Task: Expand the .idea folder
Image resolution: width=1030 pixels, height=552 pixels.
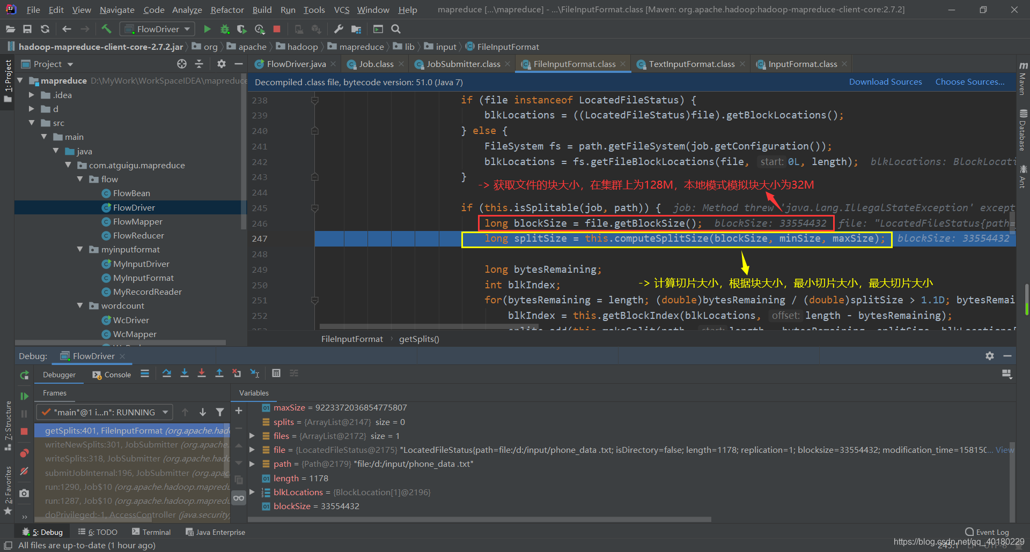Action: point(31,95)
